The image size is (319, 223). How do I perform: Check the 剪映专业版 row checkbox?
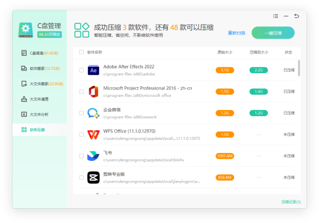82,177
